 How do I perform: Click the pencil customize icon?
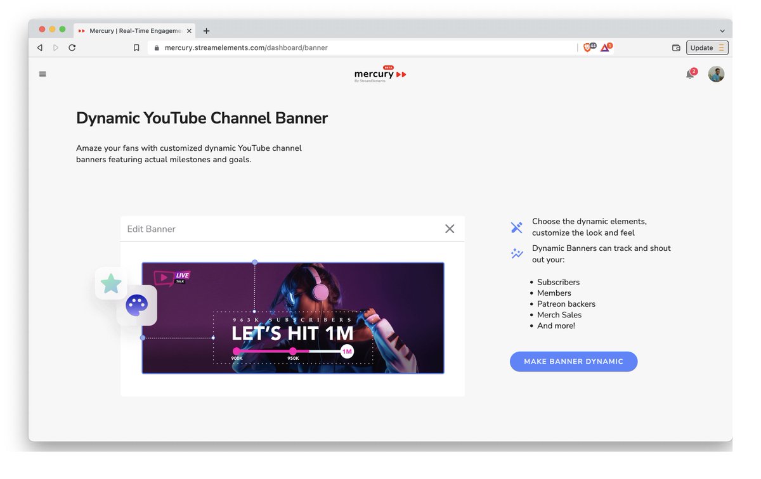517,227
